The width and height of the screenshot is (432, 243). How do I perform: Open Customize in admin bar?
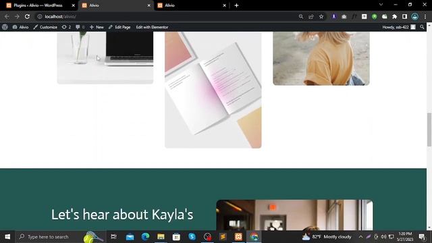coord(45,27)
